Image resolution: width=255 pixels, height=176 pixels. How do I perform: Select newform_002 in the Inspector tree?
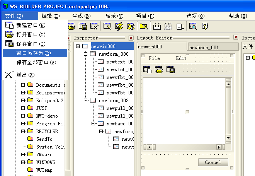pos(114,101)
